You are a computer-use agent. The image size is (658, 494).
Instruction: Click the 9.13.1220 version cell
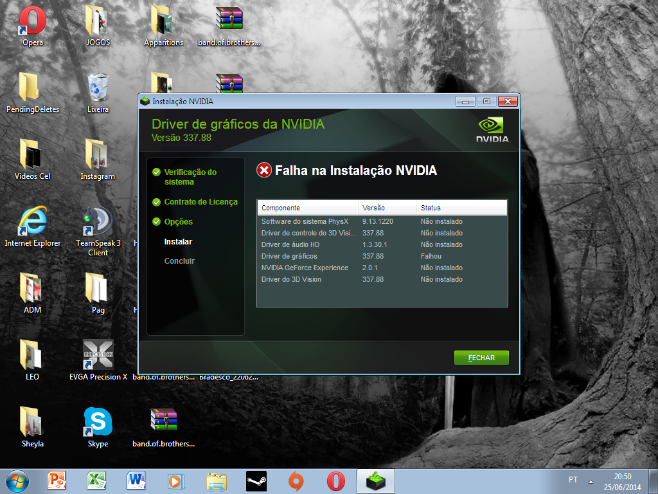(378, 221)
